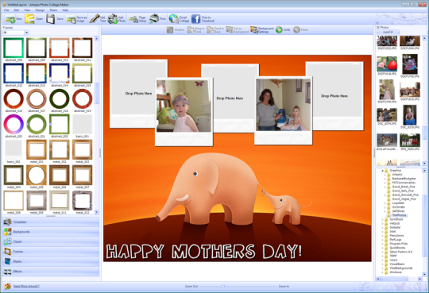
Task: Click the frames list scroll-down arrow
Action: pyautogui.click(x=97, y=212)
